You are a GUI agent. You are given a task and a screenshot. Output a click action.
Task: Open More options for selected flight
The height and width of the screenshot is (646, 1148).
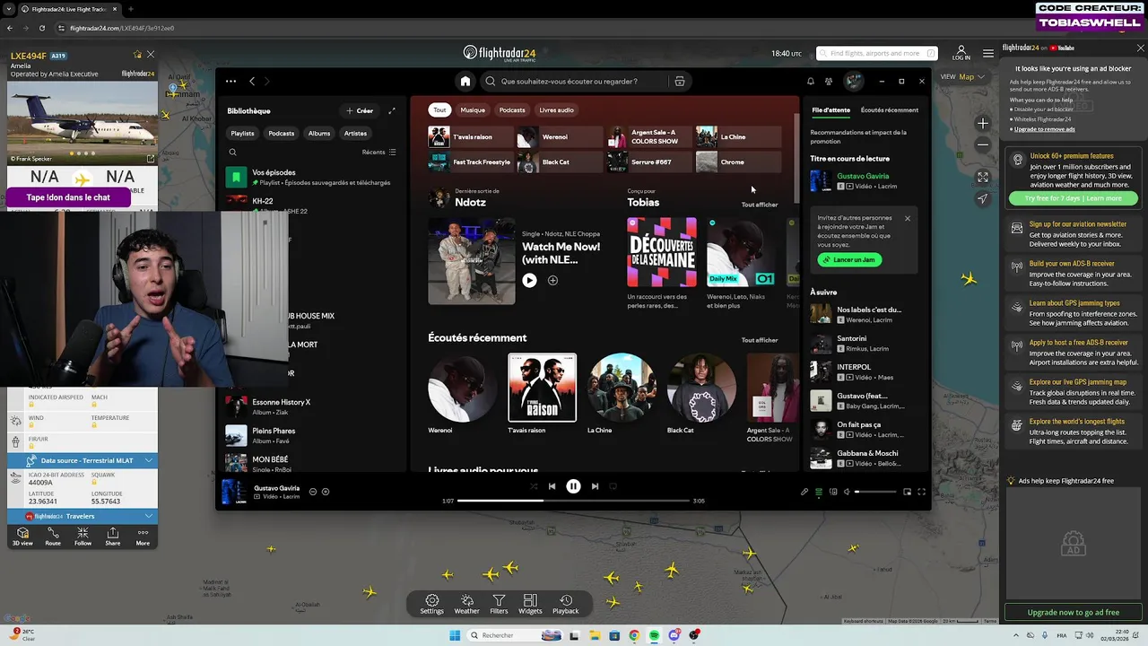143,537
